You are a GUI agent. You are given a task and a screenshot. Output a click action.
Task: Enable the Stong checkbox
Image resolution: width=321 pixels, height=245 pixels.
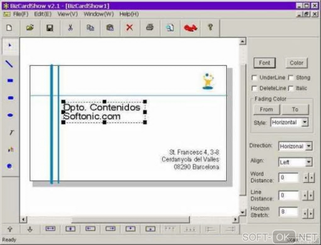pos(291,78)
